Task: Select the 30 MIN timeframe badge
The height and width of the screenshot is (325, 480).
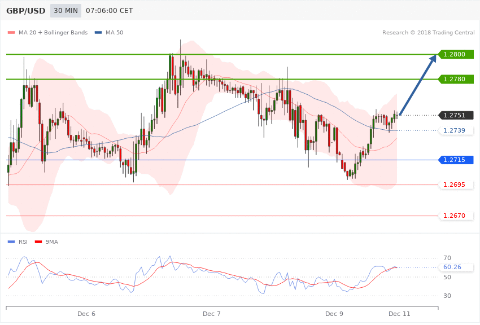Action: coord(66,11)
